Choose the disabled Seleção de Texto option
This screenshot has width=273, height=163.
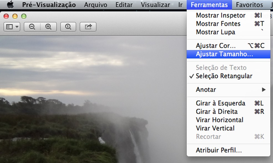(228, 68)
